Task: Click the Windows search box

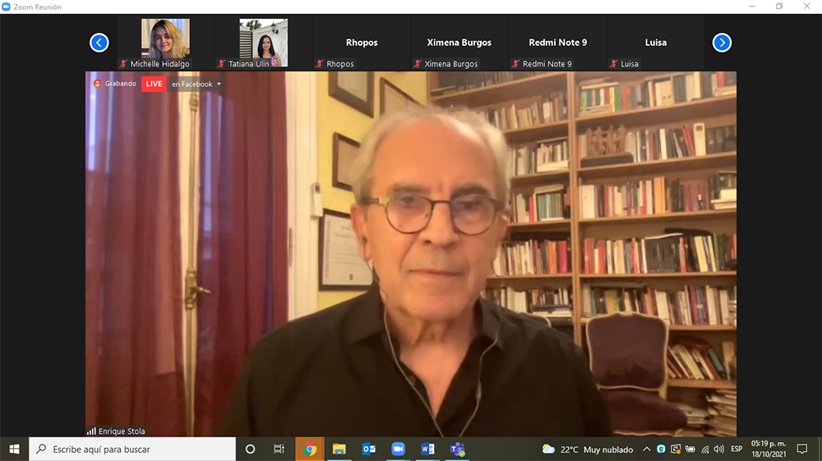Action: [132, 449]
